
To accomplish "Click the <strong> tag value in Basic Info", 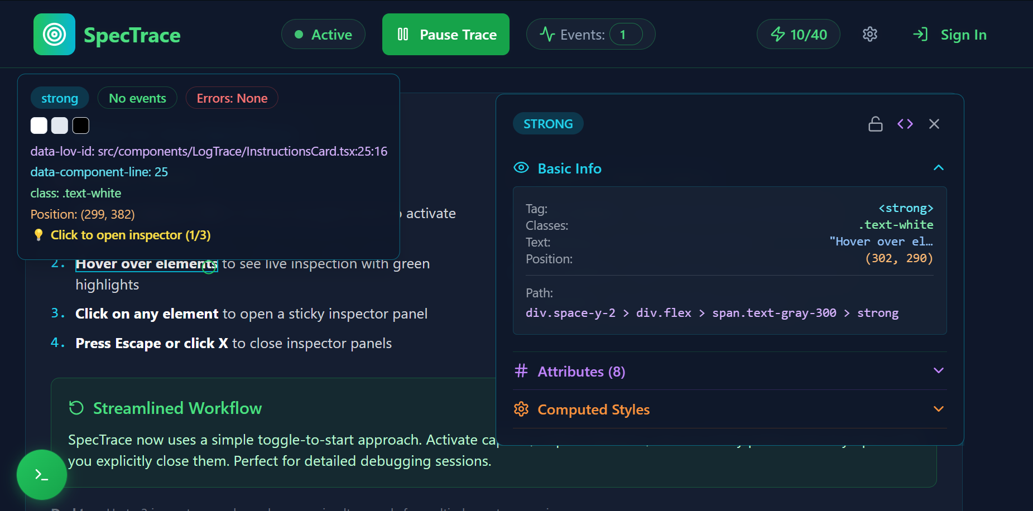I will tap(906, 208).
